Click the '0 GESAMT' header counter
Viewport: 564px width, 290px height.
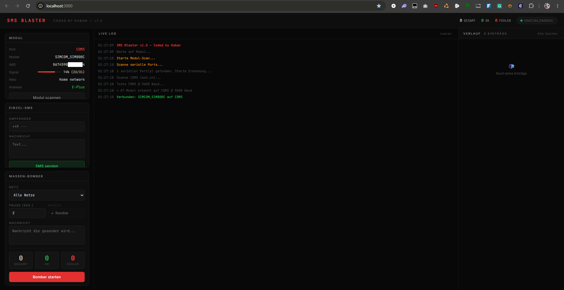(x=467, y=21)
